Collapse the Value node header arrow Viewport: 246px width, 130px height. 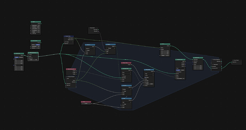click(82, 102)
